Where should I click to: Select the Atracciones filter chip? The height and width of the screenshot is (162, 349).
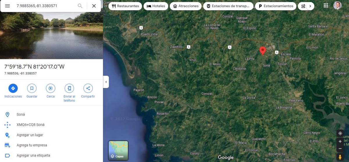(x=186, y=6)
